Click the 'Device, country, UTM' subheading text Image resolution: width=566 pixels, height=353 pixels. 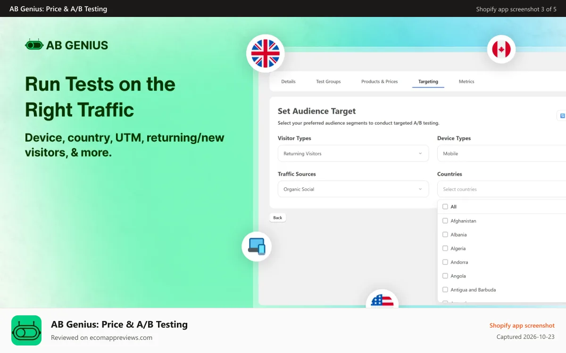[x=125, y=145]
